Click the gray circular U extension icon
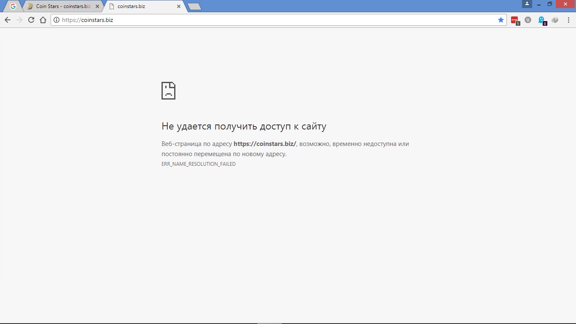 [528, 20]
